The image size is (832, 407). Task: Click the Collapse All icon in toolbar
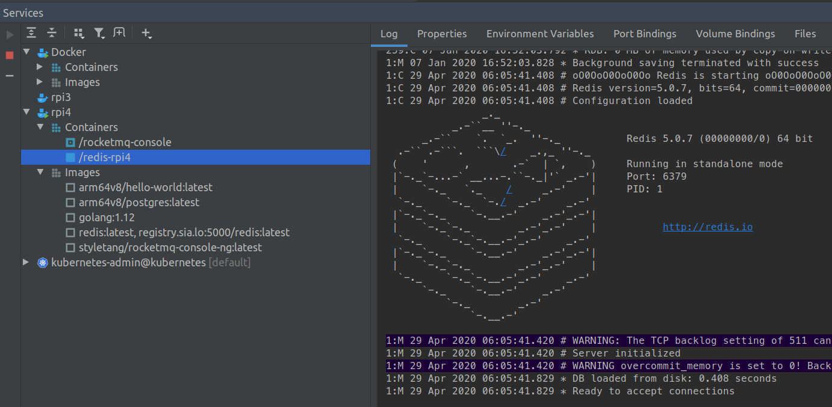(x=51, y=33)
